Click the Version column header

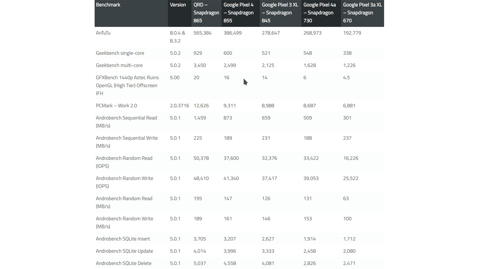178,5
